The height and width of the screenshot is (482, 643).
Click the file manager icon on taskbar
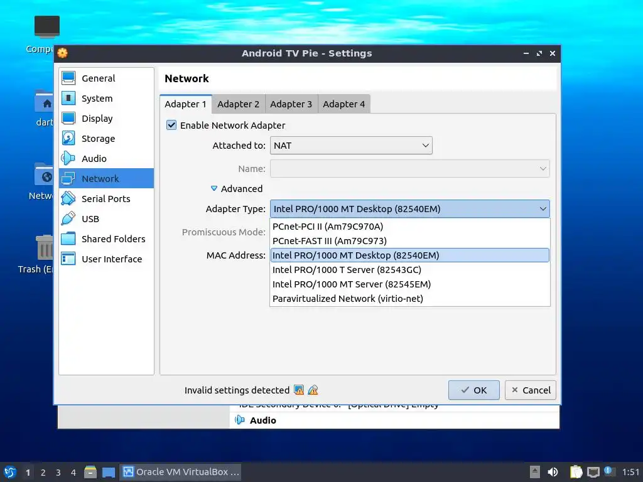point(90,472)
